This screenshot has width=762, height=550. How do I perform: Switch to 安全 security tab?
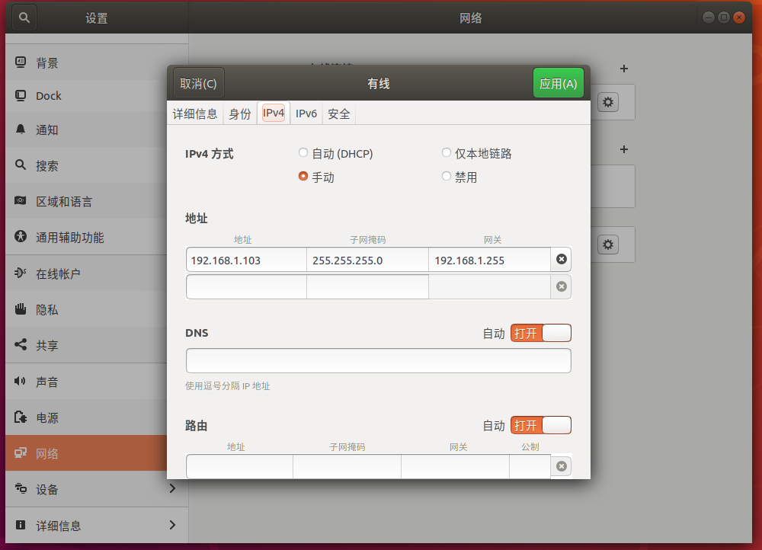click(x=339, y=114)
